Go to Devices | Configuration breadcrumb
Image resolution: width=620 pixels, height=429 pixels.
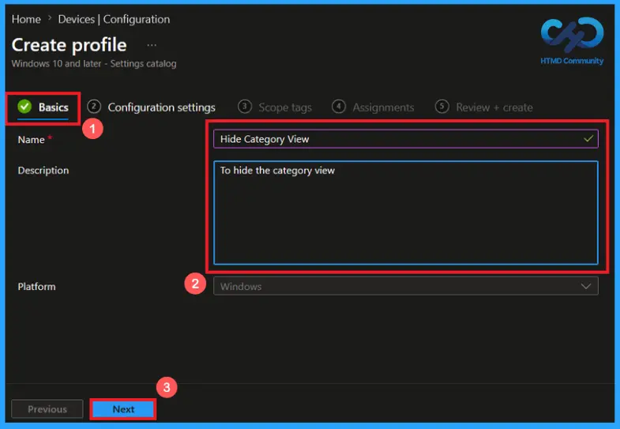click(x=114, y=20)
